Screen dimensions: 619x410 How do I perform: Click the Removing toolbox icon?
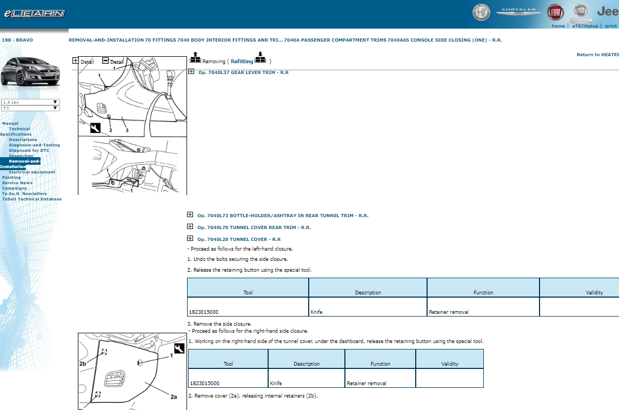coord(195,58)
